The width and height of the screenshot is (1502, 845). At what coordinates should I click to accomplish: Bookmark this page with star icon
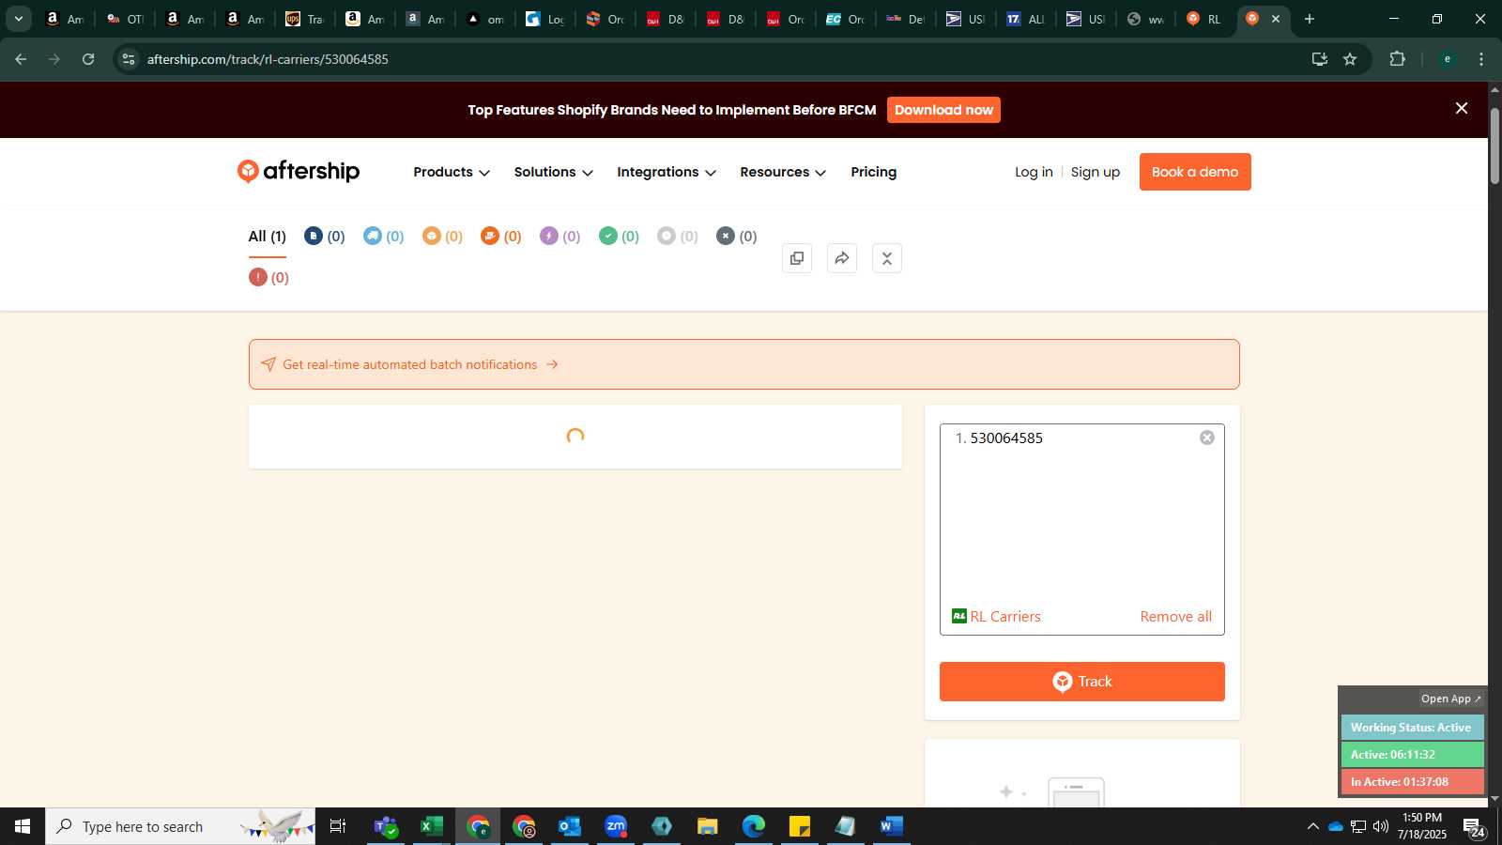click(x=1350, y=59)
